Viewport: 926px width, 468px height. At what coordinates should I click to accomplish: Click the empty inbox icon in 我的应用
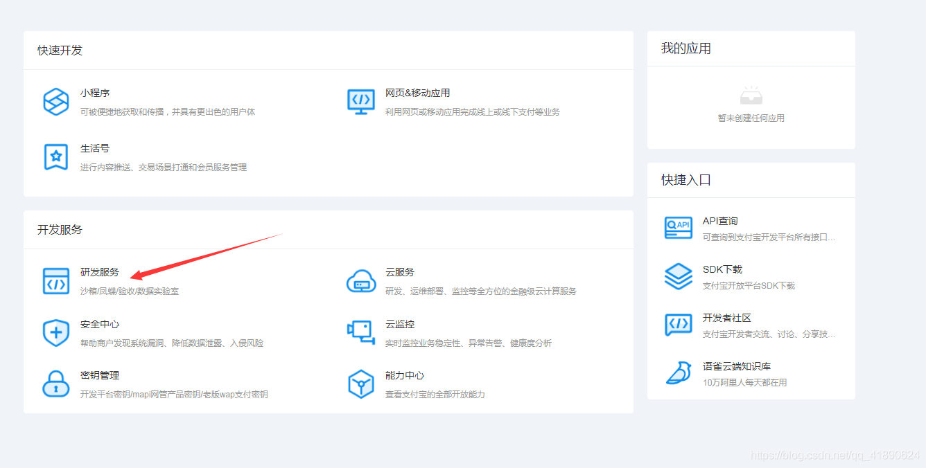751,96
